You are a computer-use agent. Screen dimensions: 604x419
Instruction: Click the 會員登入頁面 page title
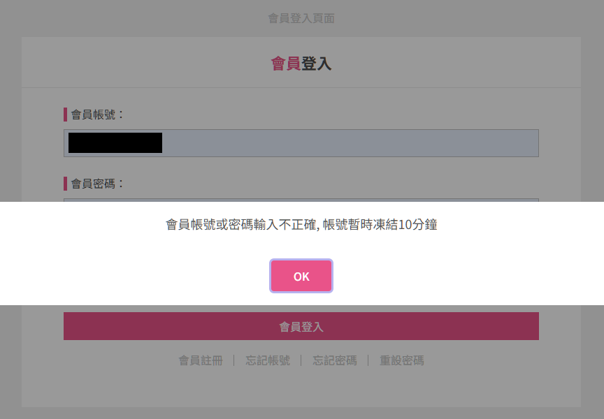click(x=301, y=18)
